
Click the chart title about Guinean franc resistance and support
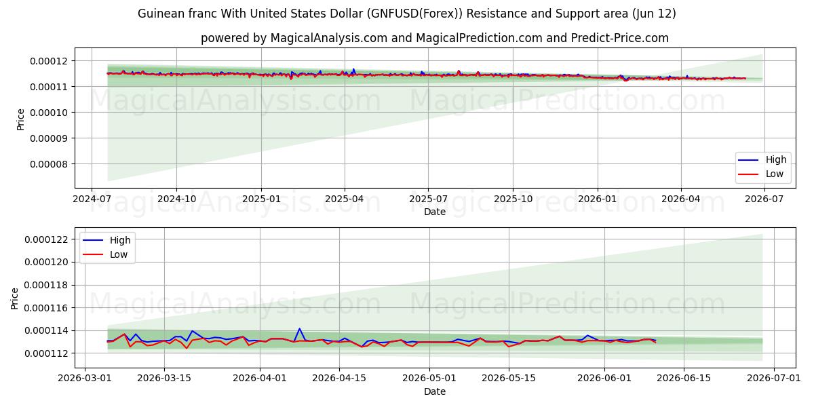pyautogui.click(x=407, y=14)
